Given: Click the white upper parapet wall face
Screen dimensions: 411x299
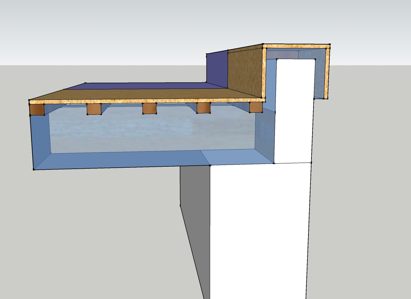Looking at the screenshot, I should pyautogui.click(x=294, y=111).
